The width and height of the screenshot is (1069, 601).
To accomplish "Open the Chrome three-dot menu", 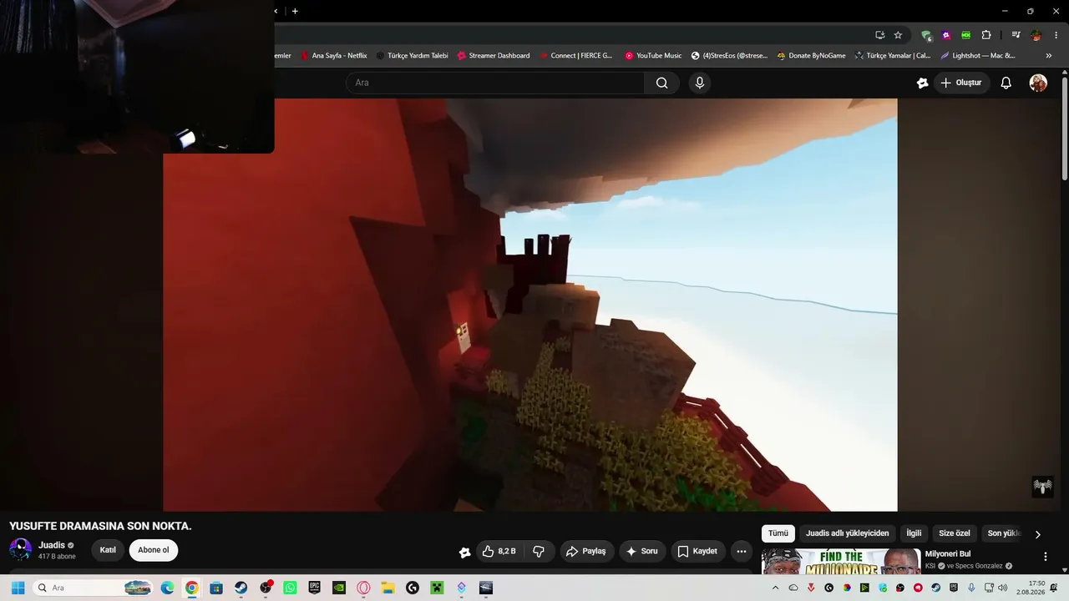I will coord(1056,35).
